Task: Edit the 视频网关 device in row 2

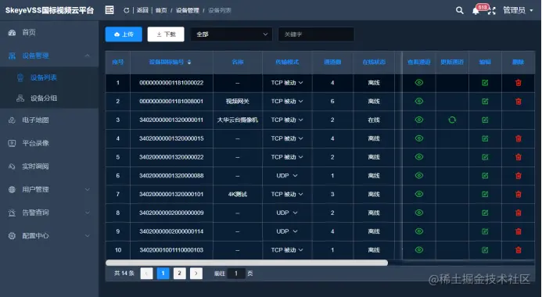Action: 485,101
